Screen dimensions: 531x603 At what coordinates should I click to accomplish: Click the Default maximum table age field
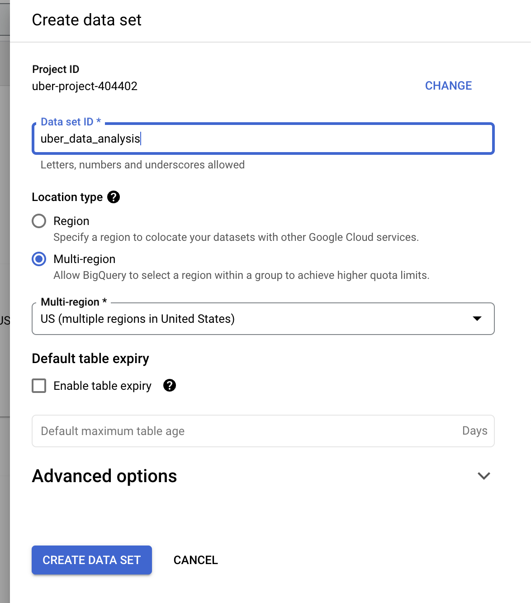point(244,431)
